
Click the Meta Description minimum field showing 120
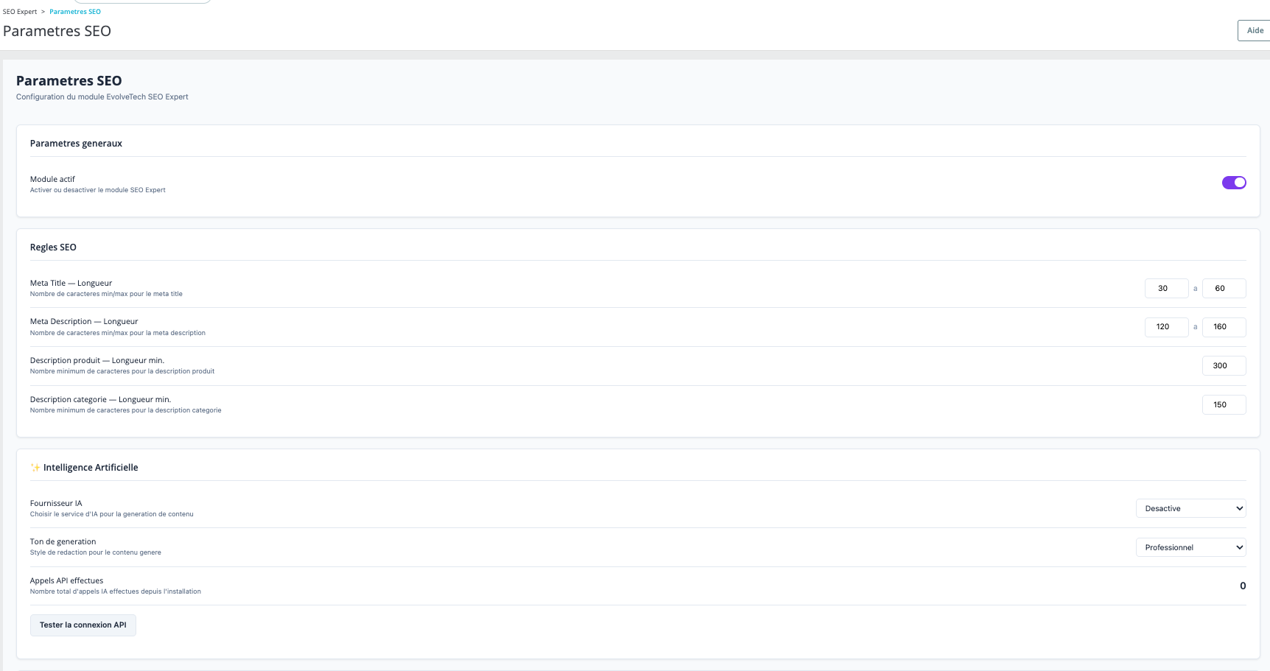pos(1166,326)
